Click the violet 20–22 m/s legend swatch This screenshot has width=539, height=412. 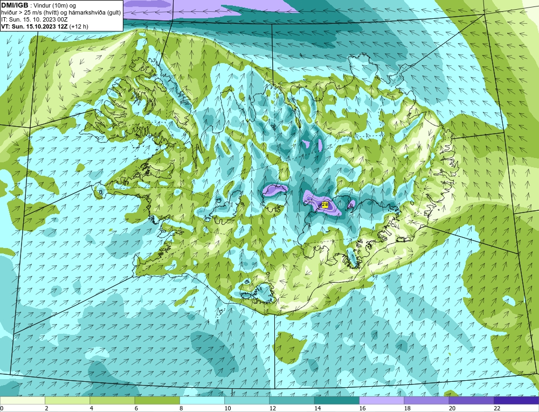tap(471, 400)
